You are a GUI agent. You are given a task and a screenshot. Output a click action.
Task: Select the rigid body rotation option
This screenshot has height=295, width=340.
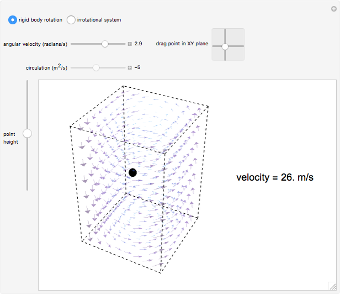(x=13, y=20)
